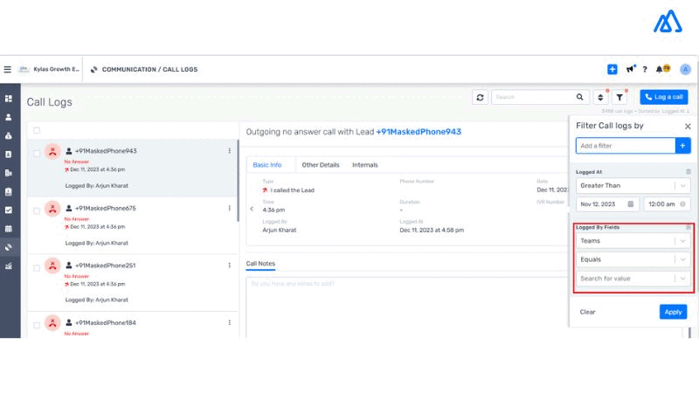Click the 12:00 am time field
Screen dimensions: 699x393
pyautogui.click(x=668, y=204)
